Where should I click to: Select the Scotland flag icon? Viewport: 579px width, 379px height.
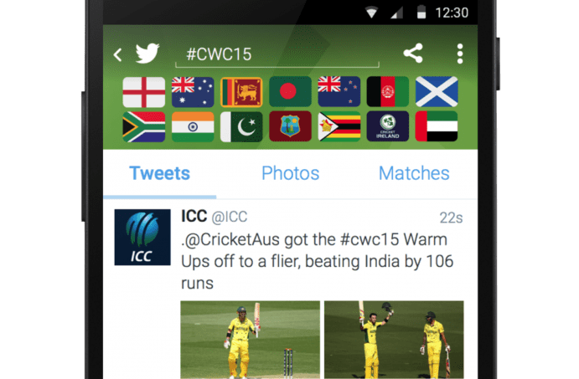pyautogui.click(x=437, y=92)
